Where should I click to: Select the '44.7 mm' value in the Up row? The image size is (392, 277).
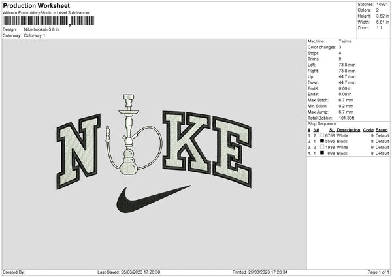pyautogui.click(x=347, y=76)
